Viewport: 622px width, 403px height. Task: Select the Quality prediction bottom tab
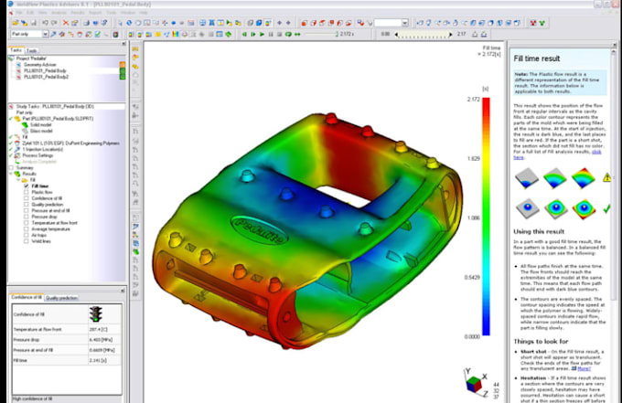pyautogui.click(x=61, y=298)
